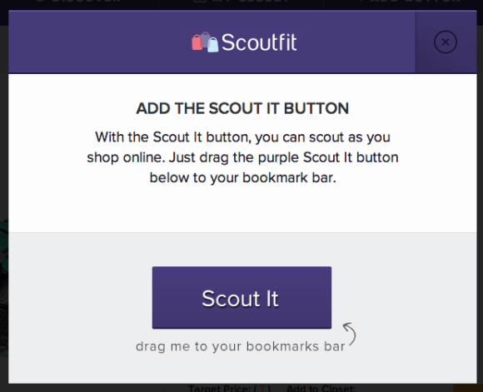Image resolution: width=483 pixels, height=392 pixels.
Task: Click the curved arrow pointing at Scout It
Action: coord(350,334)
